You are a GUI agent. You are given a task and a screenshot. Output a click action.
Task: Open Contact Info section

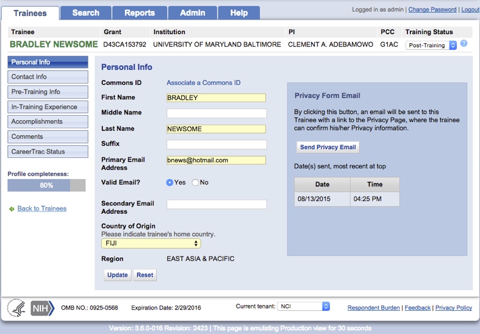[x=48, y=77]
